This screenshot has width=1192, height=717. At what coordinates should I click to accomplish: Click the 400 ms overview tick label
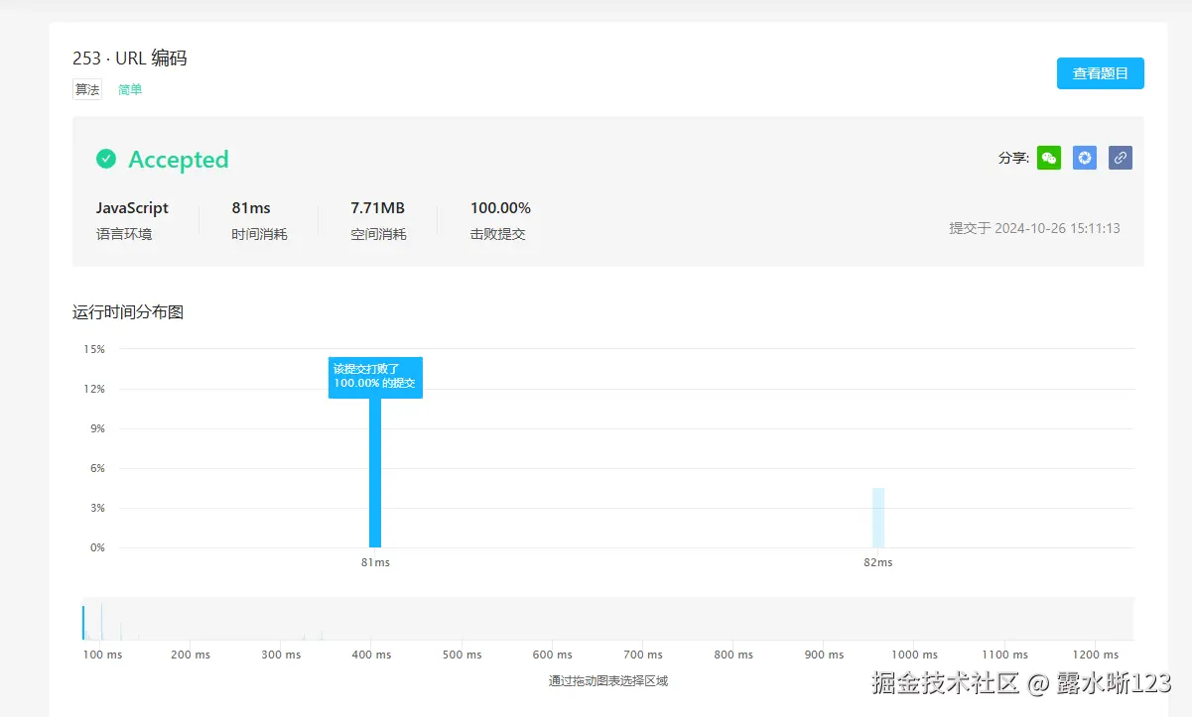pos(371,655)
